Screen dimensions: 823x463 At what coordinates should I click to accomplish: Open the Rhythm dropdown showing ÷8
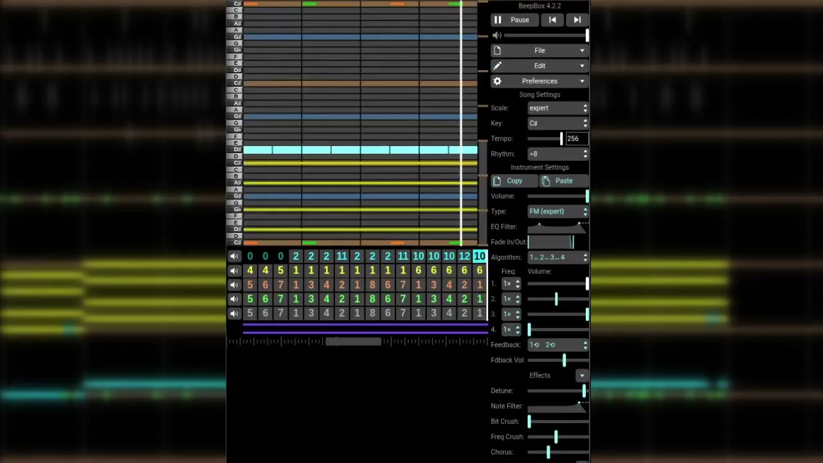(558, 154)
